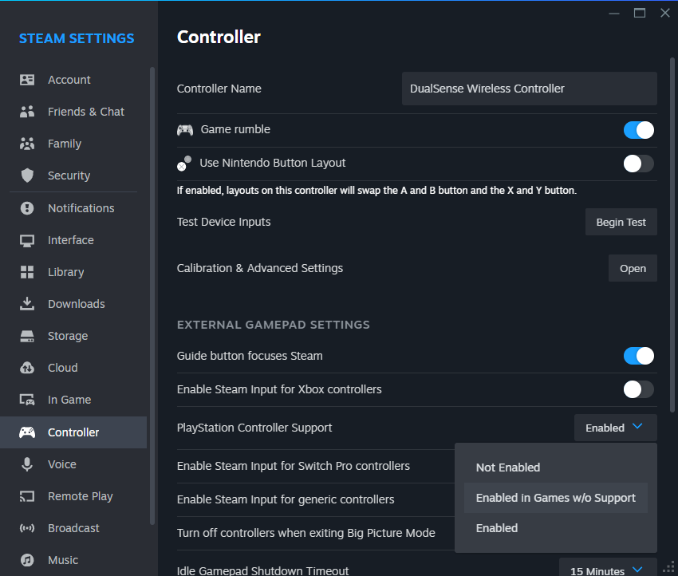Screen dimensions: 678x576
Task: Enable Use Nintendo Button Layout toggle
Action: [x=638, y=164]
